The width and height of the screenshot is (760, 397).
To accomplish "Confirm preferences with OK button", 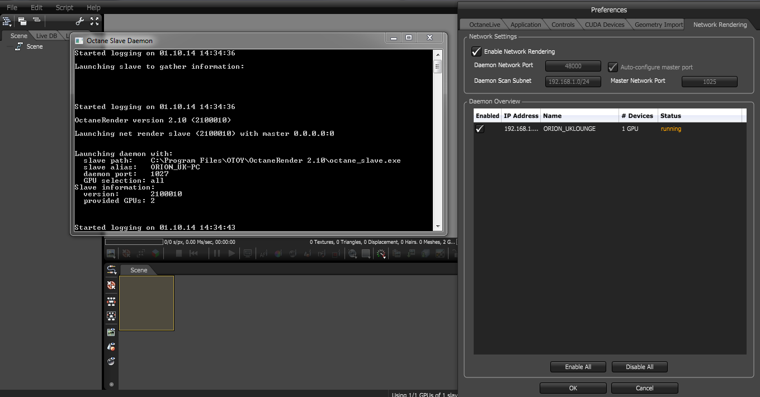I will coord(573,388).
